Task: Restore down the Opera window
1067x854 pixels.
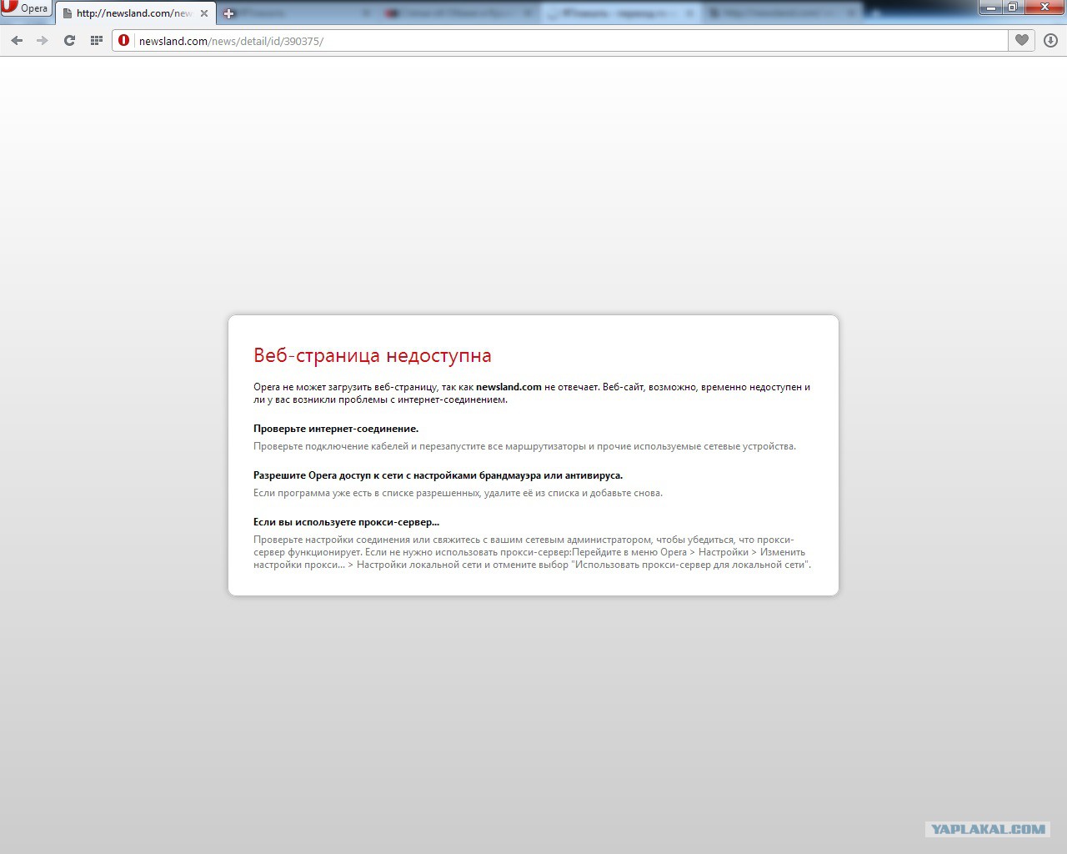Action: pos(1013,8)
